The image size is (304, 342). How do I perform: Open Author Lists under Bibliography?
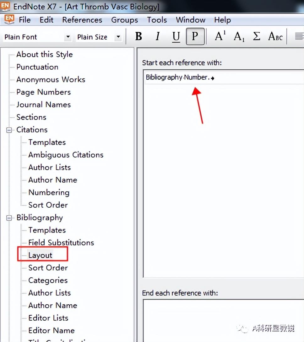click(x=50, y=293)
